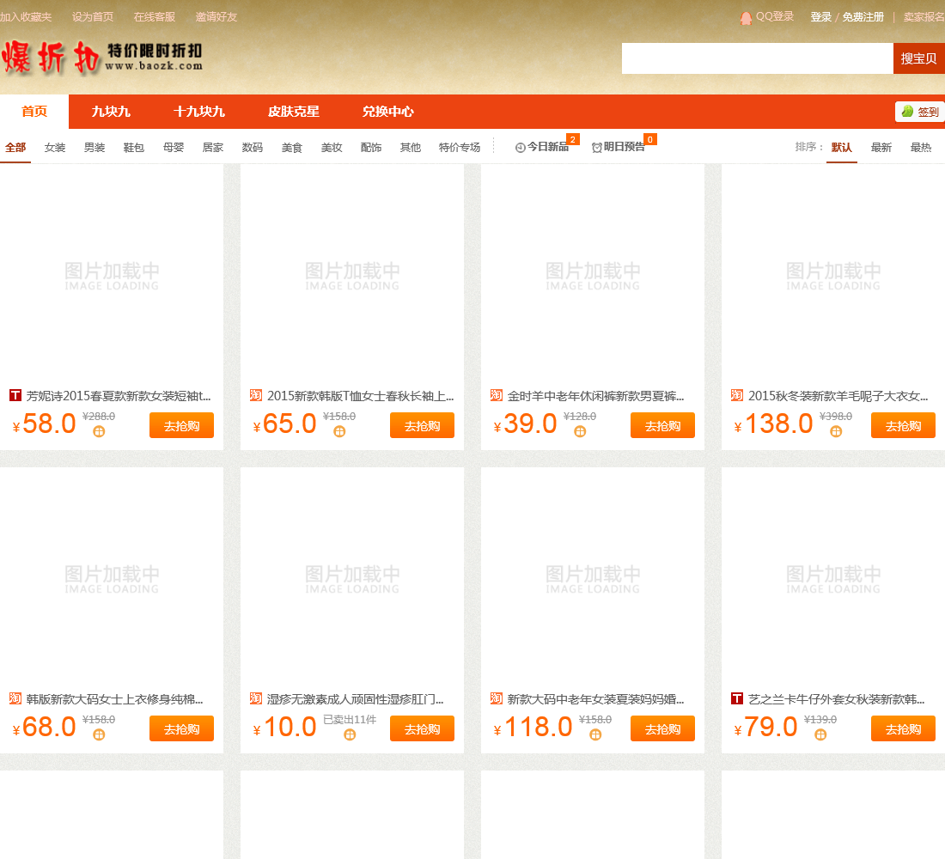Click the coin icon under ¥128.0 price
The width and height of the screenshot is (945, 859).
pyautogui.click(x=580, y=431)
